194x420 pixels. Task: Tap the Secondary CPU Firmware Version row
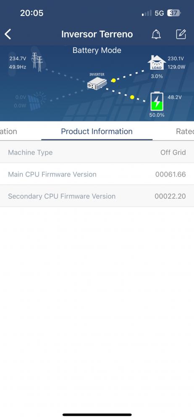pyautogui.click(x=97, y=196)
